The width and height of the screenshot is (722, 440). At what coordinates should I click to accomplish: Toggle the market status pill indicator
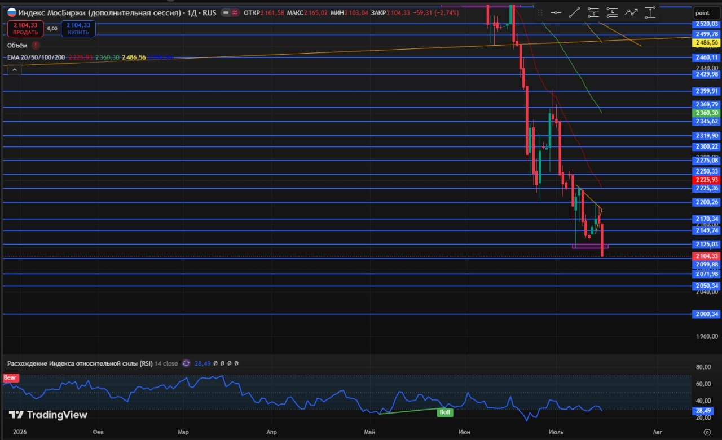coord(230,12)
